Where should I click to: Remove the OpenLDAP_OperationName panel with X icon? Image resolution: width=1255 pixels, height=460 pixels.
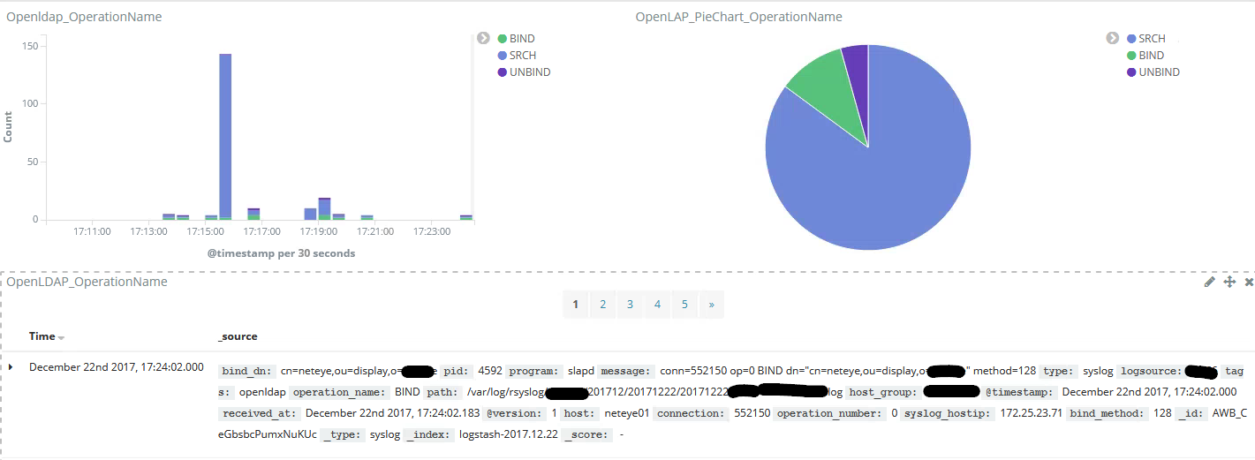coord(1249,282)
